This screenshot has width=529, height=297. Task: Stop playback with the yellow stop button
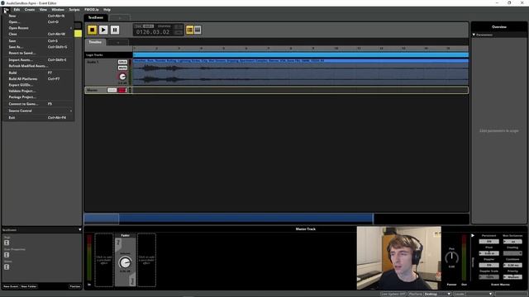tap(92, 30)
